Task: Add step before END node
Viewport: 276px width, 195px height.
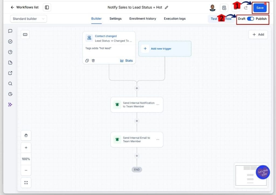Action: [137, 156]
